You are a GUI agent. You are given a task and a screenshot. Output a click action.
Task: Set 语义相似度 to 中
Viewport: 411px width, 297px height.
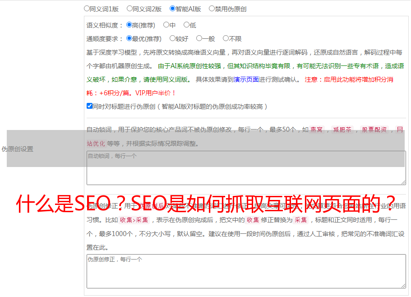[x=166, y=25]
